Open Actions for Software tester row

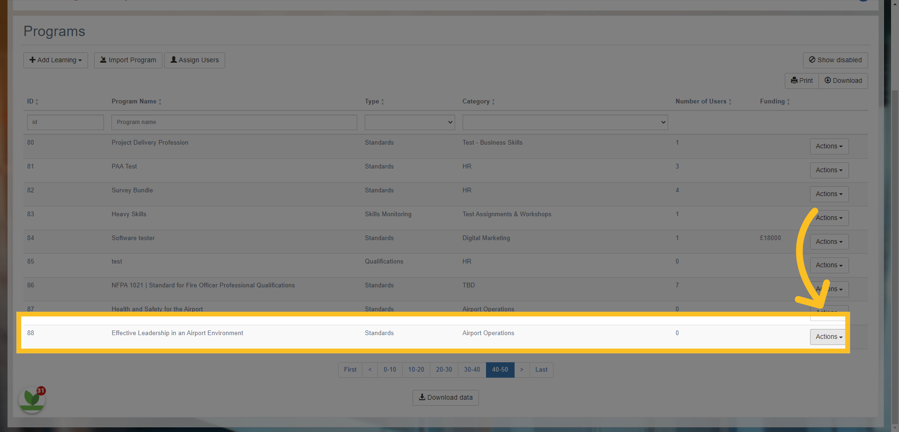click(x=829, y=242)
